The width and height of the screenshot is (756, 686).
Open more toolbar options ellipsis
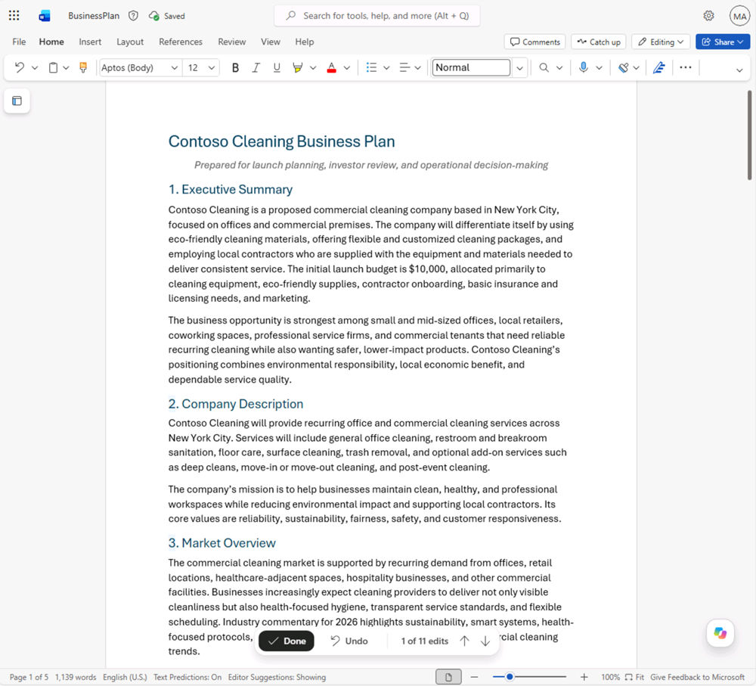point(685,67)
